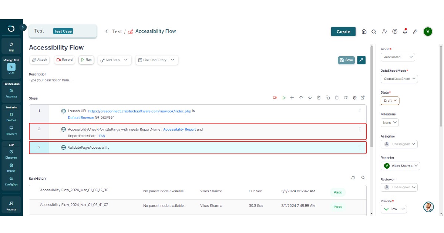The height and width of the screenshot is (233, 444).
Task: Click the Run button
Action: pyautogui.click(x=86, y=60)
